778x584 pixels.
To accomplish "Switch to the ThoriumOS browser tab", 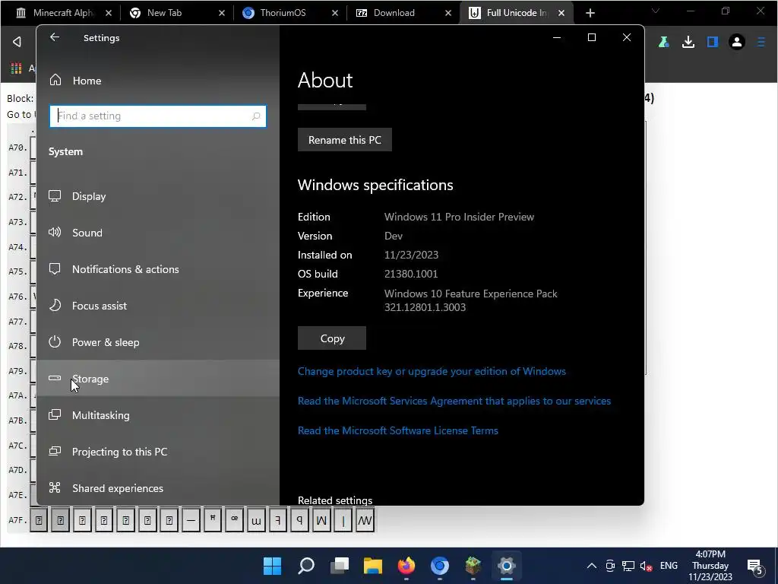I will point(282,13).
